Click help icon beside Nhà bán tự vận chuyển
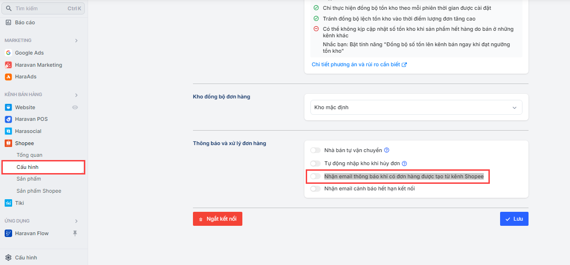 pos(386,150)
